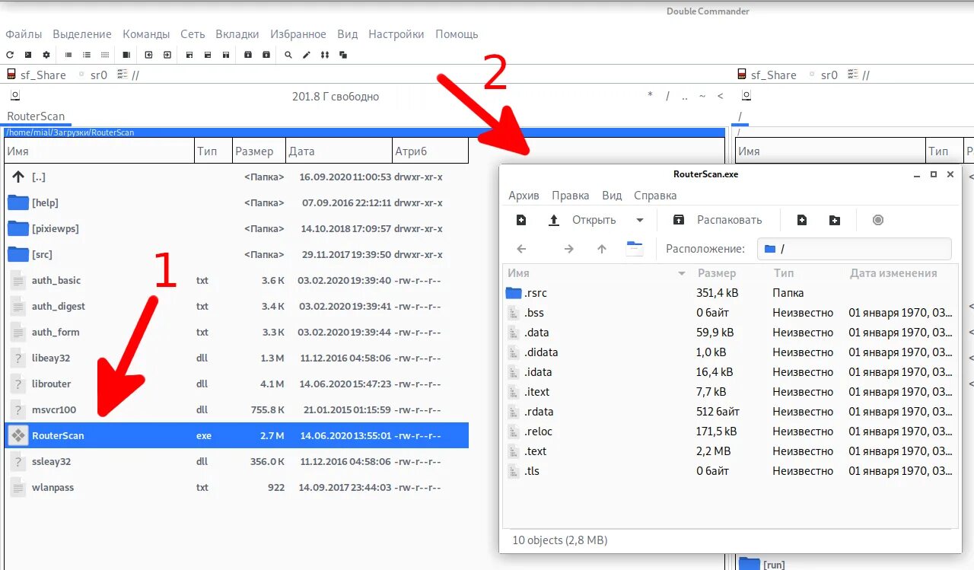Click add files icon in archive window
Image resolution: width=974 pixels, height=570 pixels.
(x=801, y=220)
